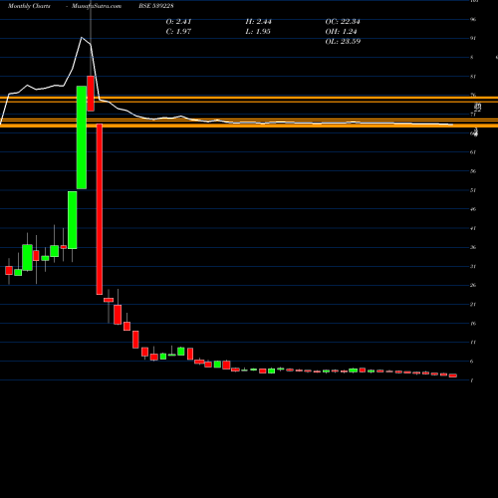Click the 26 price axis label

[473, 285]
